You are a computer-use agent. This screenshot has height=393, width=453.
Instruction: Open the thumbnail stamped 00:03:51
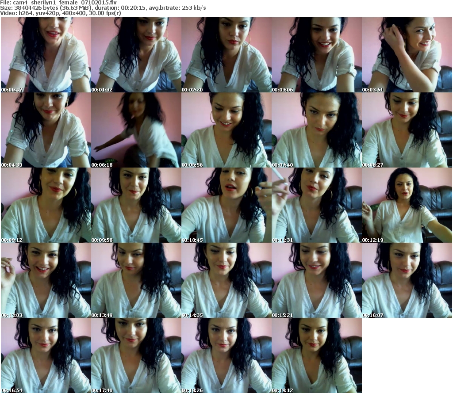click(x=407, y=55)
